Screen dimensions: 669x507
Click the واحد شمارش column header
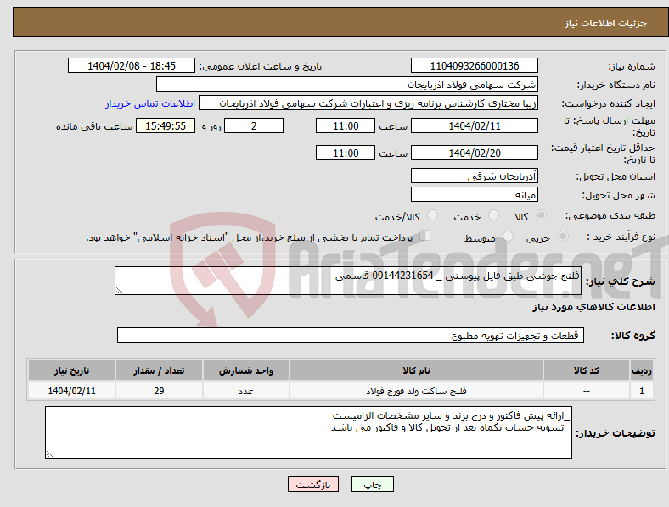coord(246,370)
